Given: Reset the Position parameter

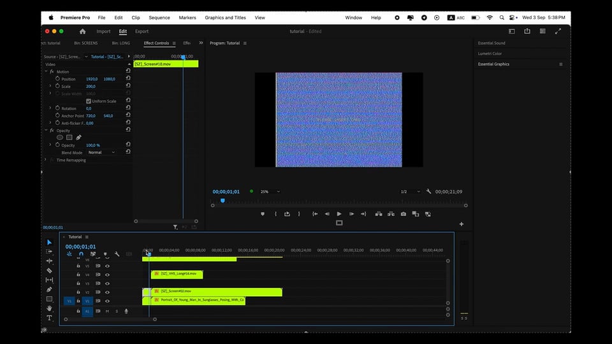Looking at the screenshot, I should coord(128,79).
